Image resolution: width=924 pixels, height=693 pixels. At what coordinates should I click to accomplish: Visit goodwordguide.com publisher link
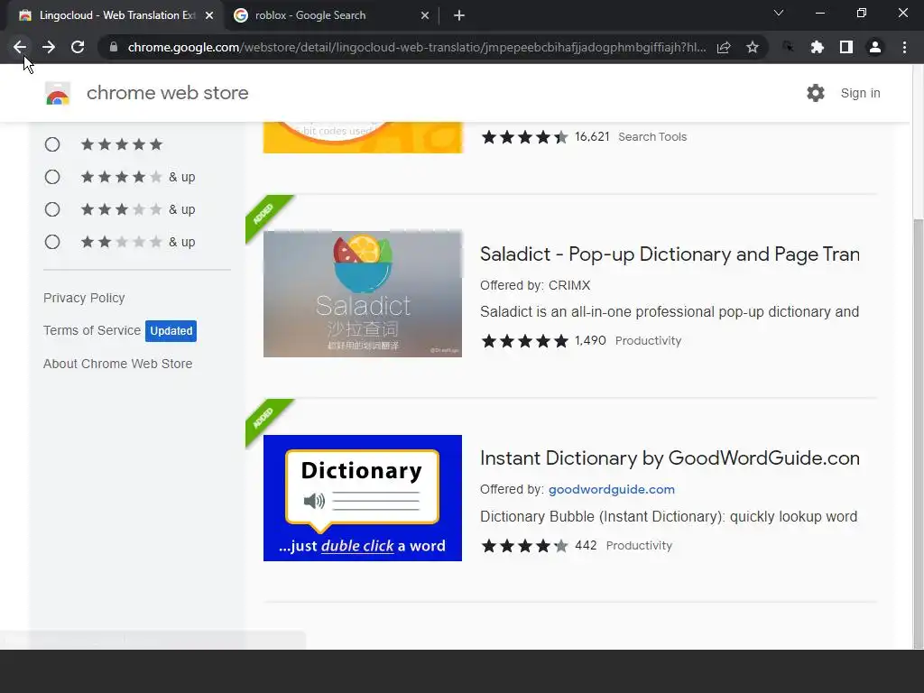pyautogui.click(x=612, y=489)
